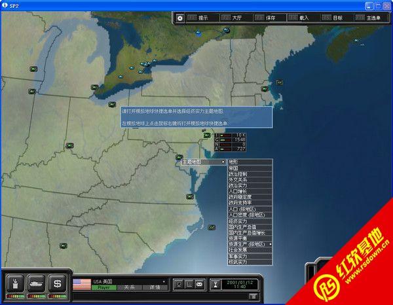
Task: Select the selected unit beside the stats box
Action: coord(207,135)
